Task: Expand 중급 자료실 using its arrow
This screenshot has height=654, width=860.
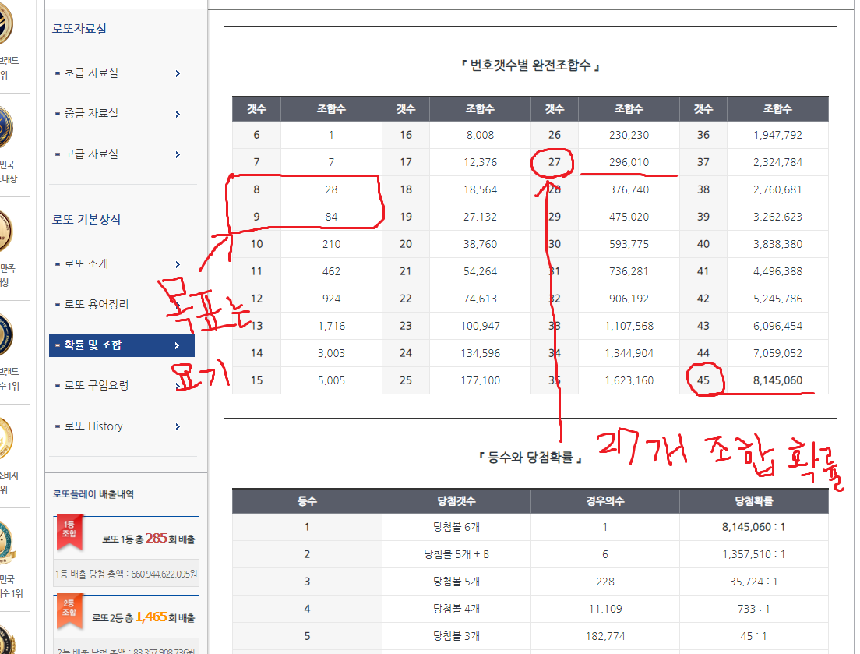Action: tap(178, 114)
